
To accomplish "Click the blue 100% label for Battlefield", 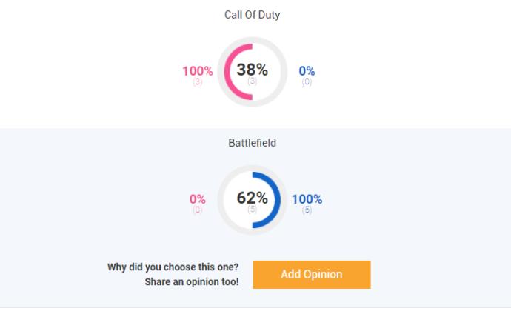I will tap(307, 199).
